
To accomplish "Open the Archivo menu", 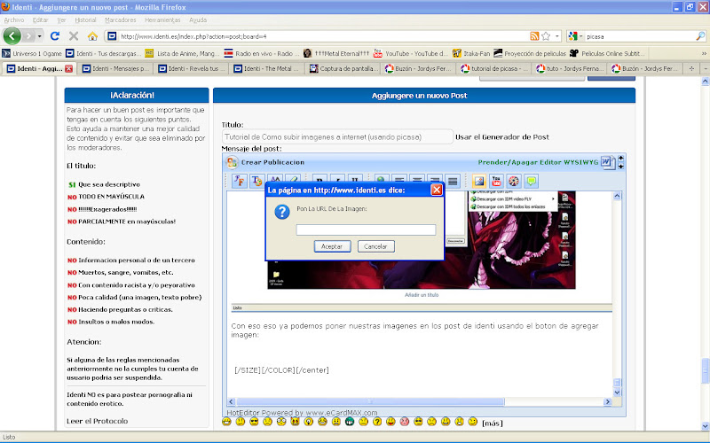I will pyautogui.click(x=14, y=19).
